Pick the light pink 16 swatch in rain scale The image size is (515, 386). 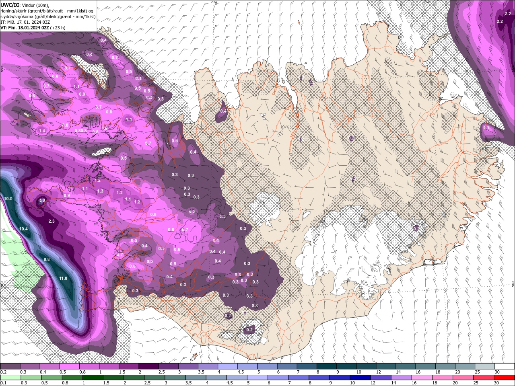point(422,378)
